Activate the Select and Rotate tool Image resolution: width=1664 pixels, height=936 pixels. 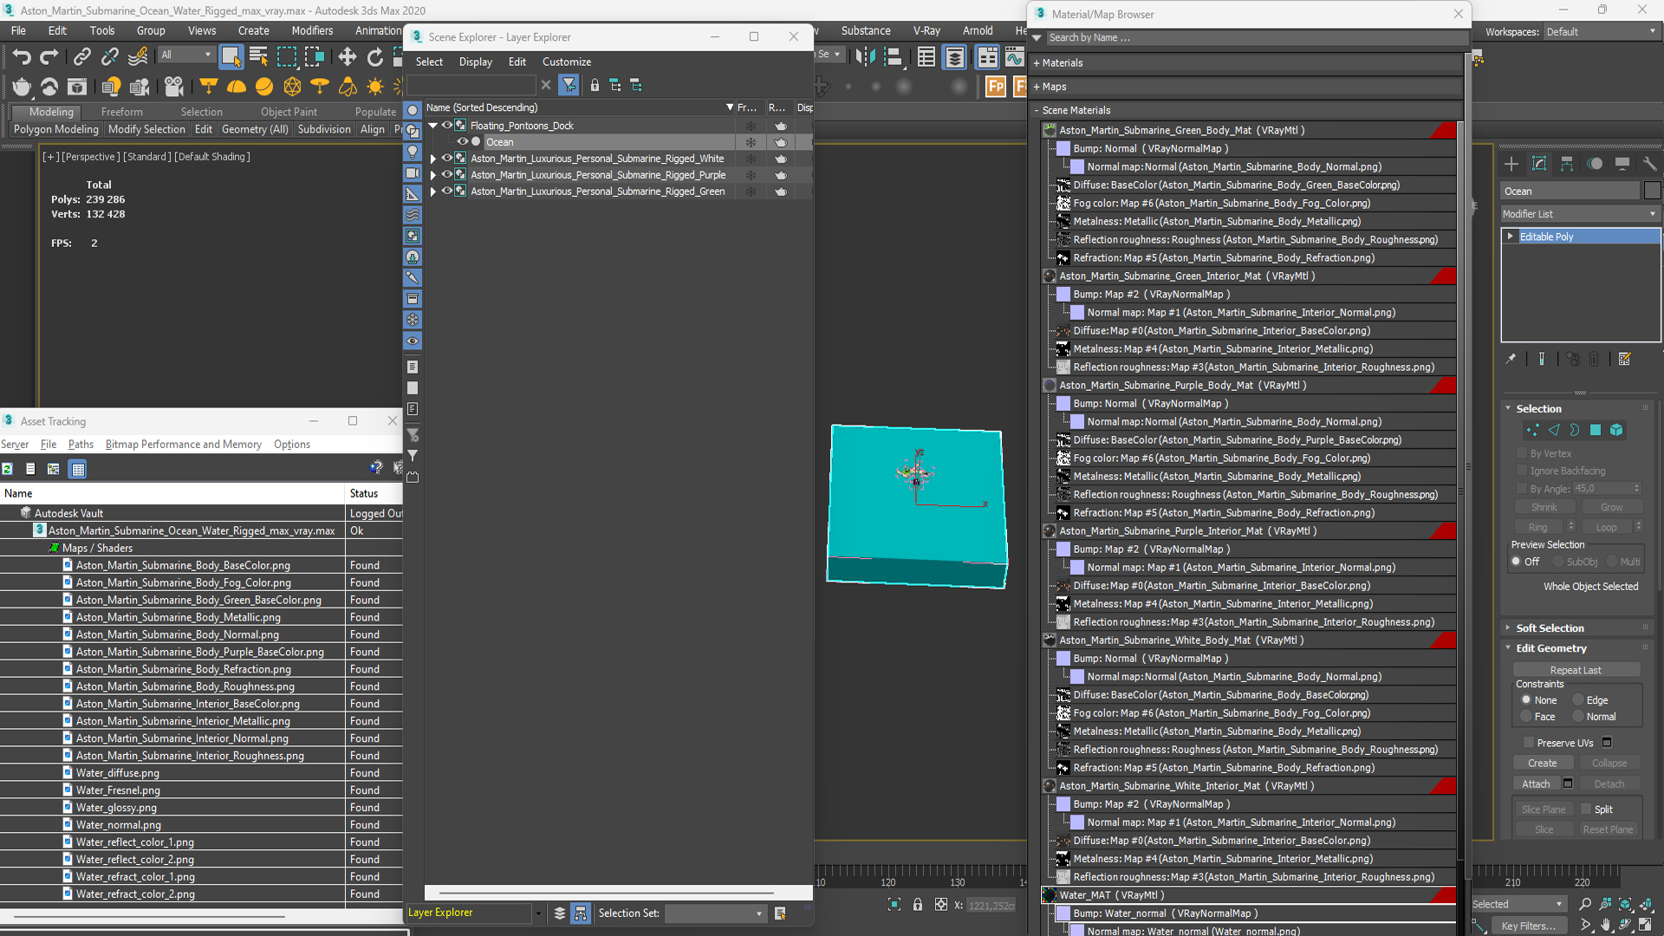pyautogui.click(x=375, y=57)
